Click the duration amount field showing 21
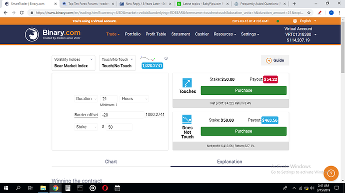The height and width of the screenshot is (193, 345). click(x=108, y=99)
